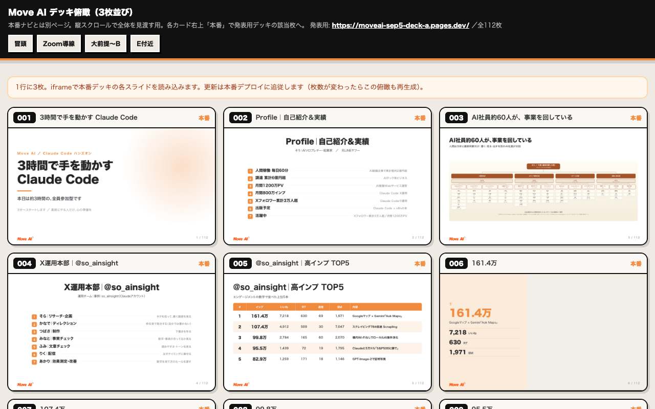Click the 003 number badge

456,118
